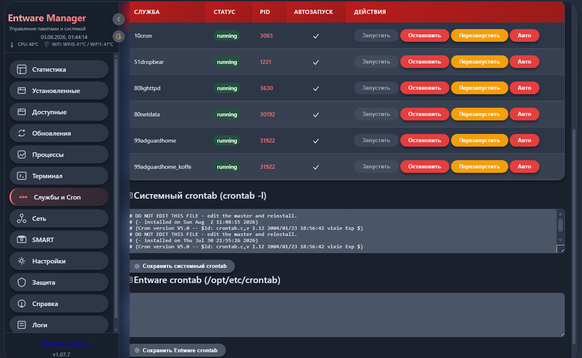Open the Доступные packages section

coord(59,112)
